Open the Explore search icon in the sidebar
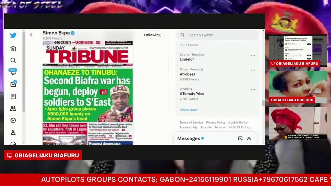 [13, 60]
